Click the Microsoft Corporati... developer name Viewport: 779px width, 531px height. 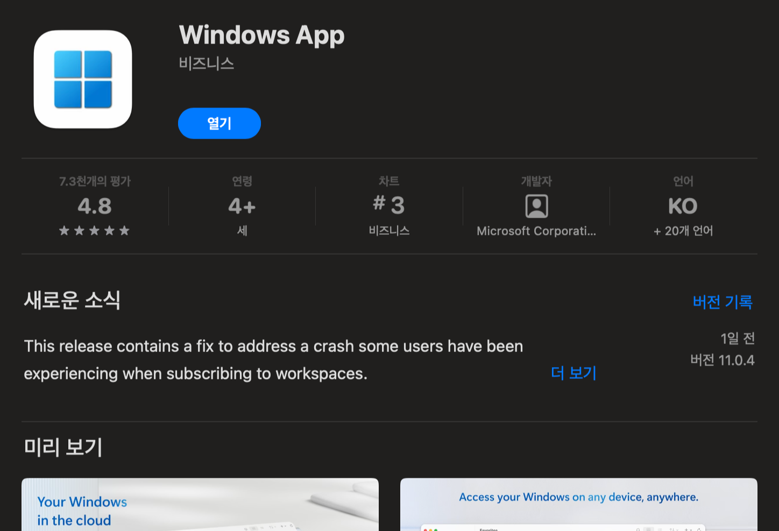pos(536,231)
